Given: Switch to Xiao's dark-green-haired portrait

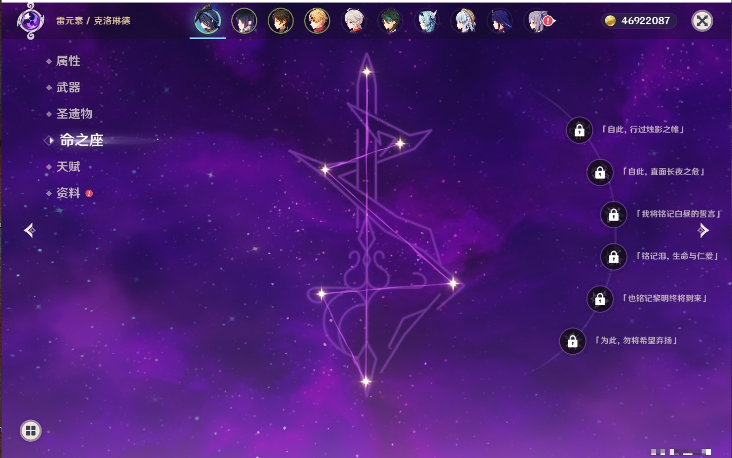Looking at the screenshot, I should 390,21.
